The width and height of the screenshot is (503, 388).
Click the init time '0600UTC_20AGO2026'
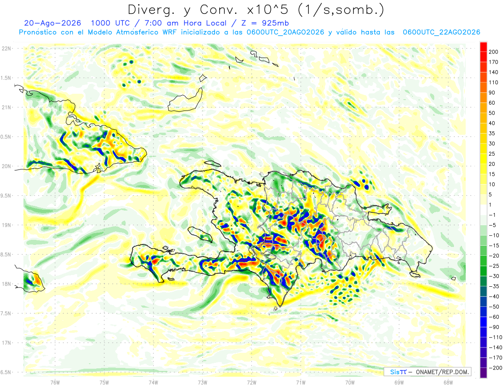[x=285, y=32]
